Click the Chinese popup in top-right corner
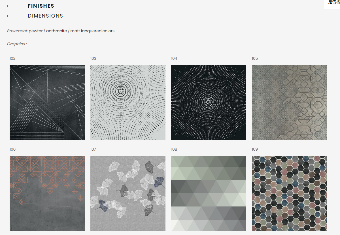Image resolution: width=340 pixels, height=235 pixels. pos(333,3)
